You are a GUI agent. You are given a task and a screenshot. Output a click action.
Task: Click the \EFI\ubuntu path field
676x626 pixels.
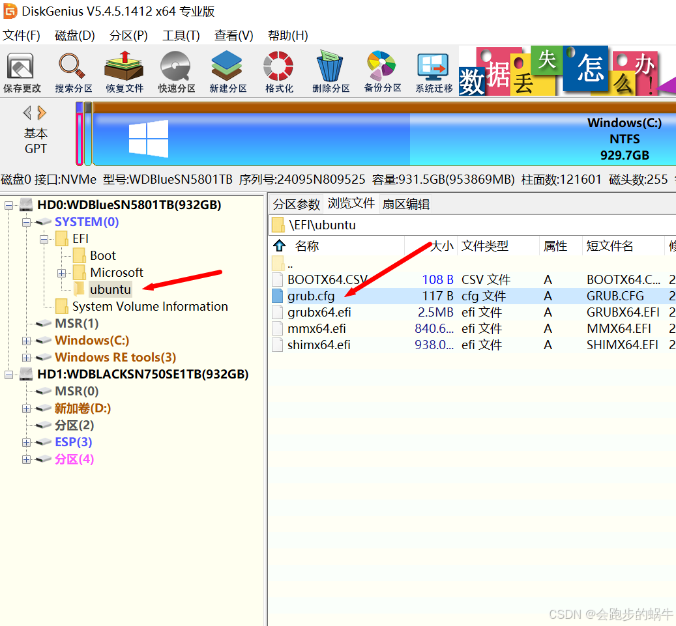coord(472,225)
